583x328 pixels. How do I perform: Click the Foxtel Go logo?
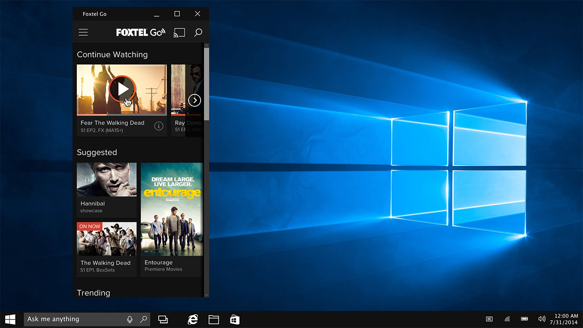141,32
